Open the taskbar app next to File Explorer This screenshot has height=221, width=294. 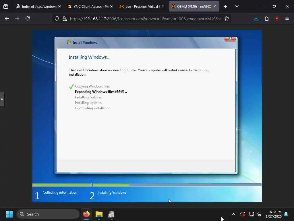pos(111,214)
